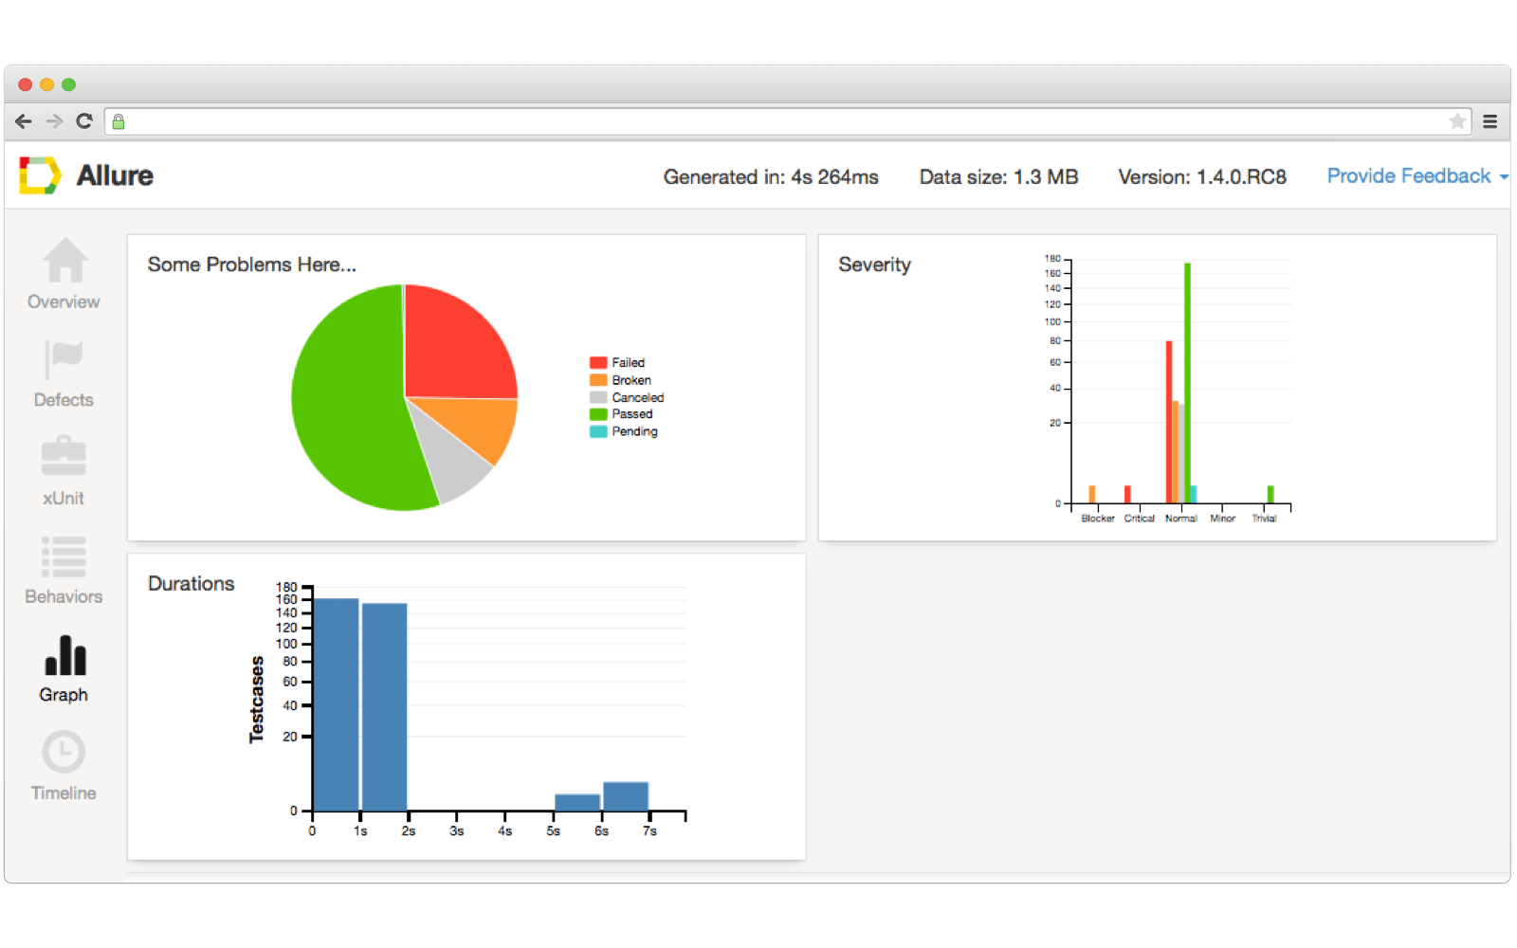Click the 1s-2s durations bar
The height and width of the screenshot is (948, 1517).
pos(384,707)
